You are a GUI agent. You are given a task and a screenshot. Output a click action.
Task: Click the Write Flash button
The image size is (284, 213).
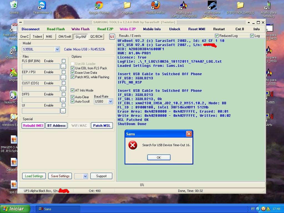pyautogui.click(x=80, y=29)
